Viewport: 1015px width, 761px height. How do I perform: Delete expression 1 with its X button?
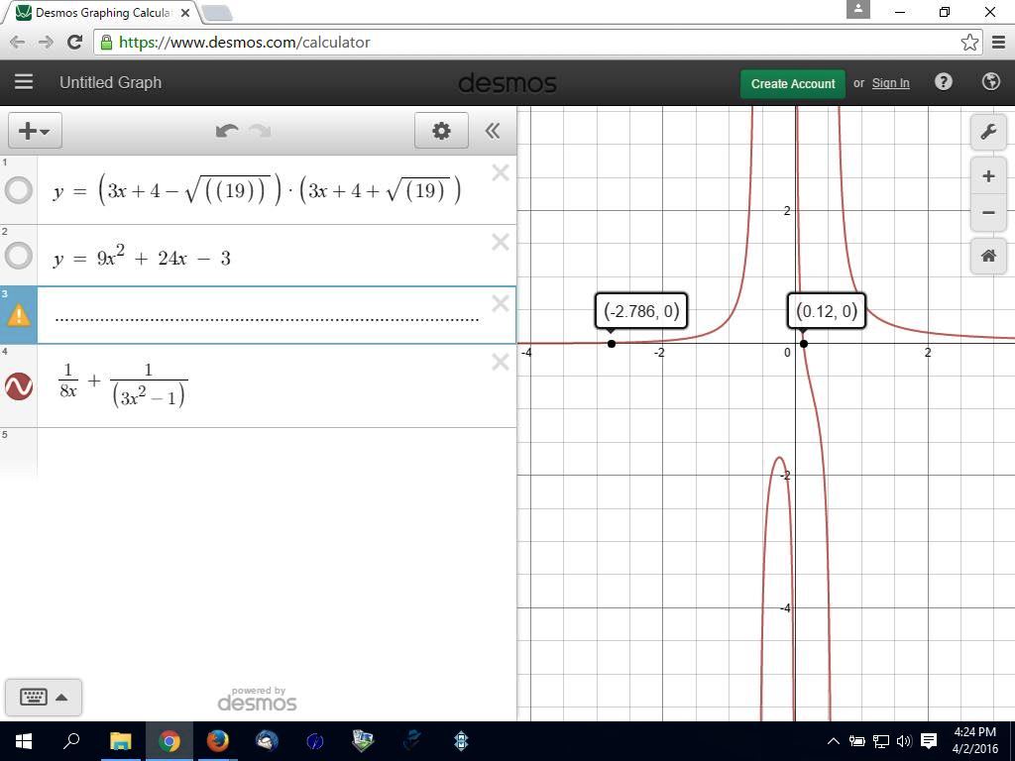(x=501, y=172)
